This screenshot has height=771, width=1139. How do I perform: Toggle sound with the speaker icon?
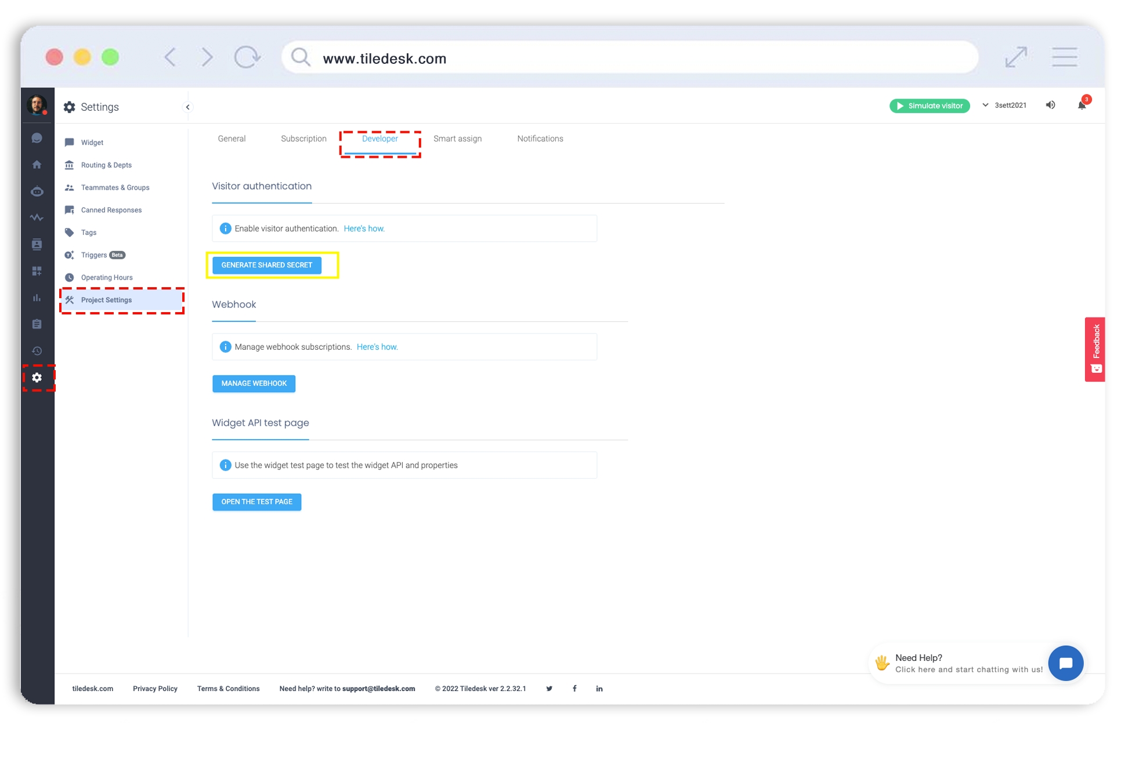tap(1050, 105)
